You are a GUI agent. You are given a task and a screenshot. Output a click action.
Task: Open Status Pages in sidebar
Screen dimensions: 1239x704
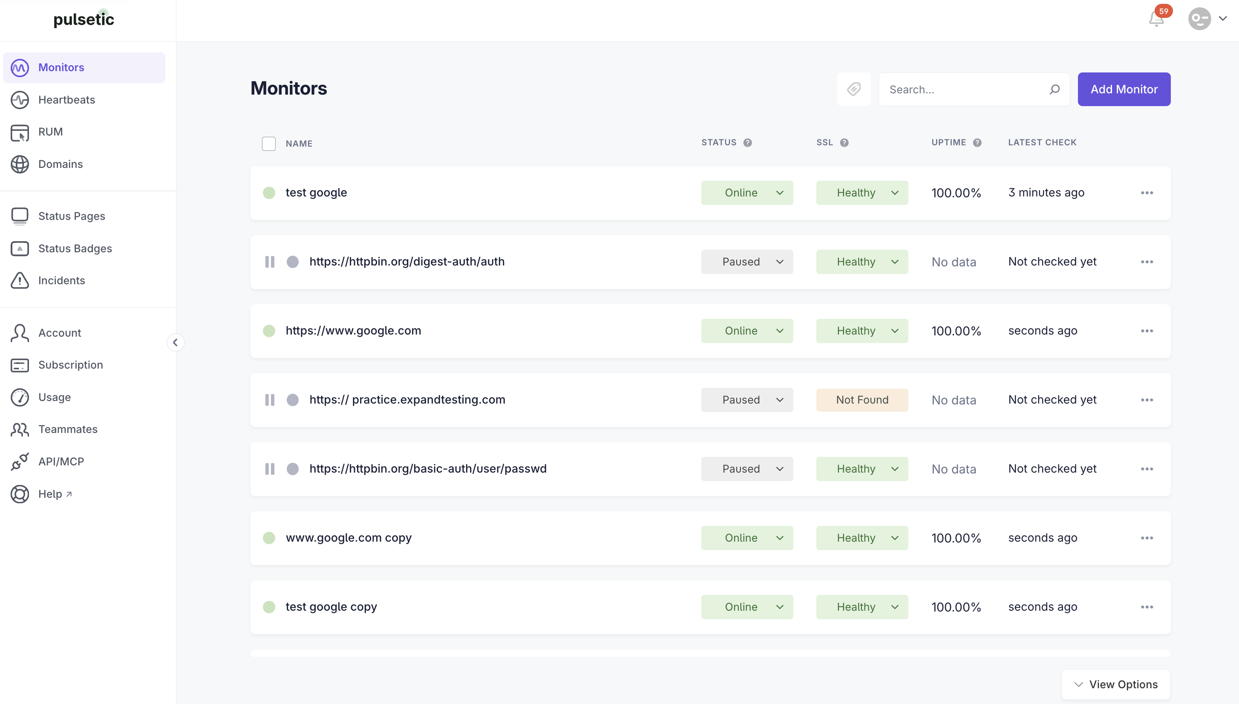coord(84,216)
